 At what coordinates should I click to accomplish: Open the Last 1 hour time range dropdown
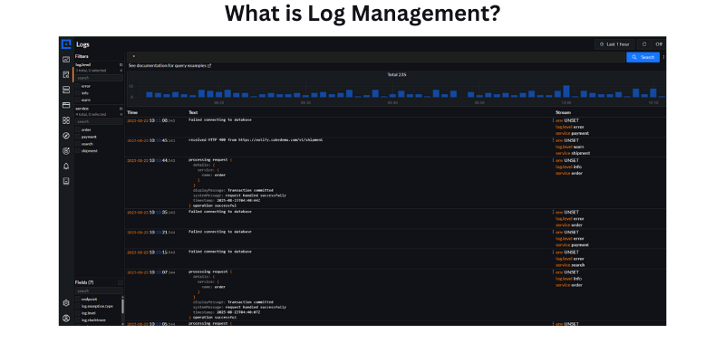(x=614, y=44)
